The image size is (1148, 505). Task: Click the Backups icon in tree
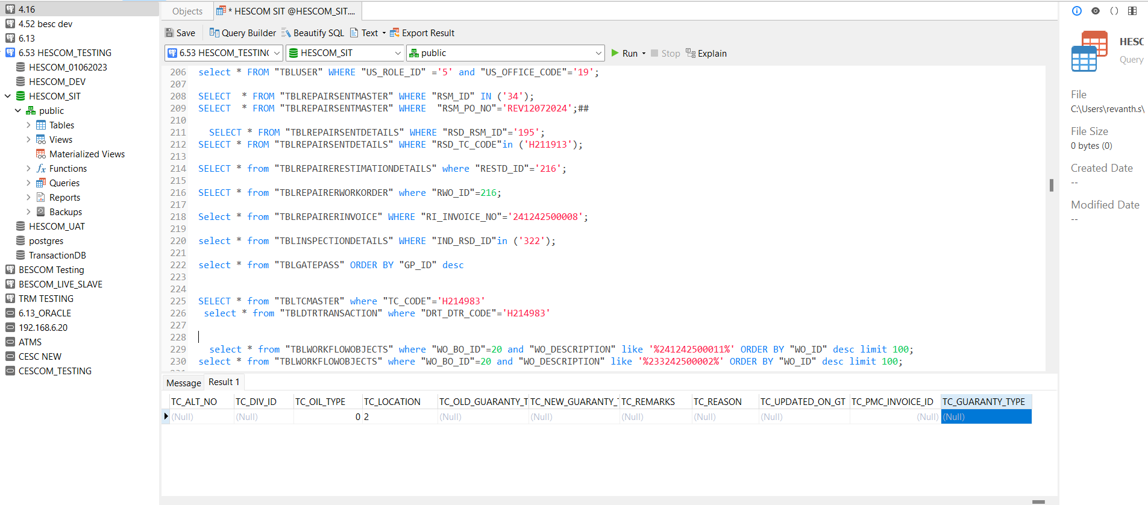[41, 212]
